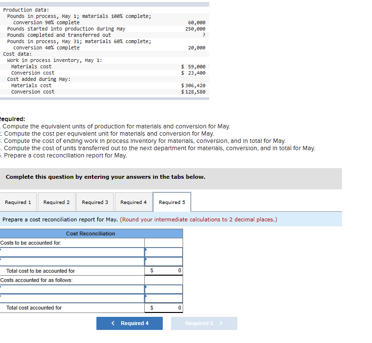Screen dimensions: 372x343
Task: Click the $ 23,400 conversion cost value
Action: (x=193, y=73)
